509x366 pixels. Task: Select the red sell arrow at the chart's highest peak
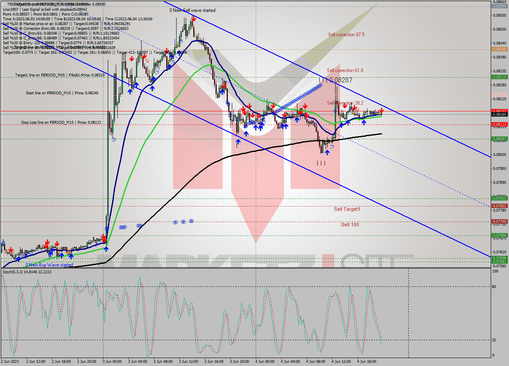[x=194, y=18]
